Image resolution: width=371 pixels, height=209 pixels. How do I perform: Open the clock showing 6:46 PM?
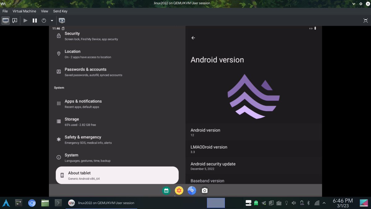343,203
